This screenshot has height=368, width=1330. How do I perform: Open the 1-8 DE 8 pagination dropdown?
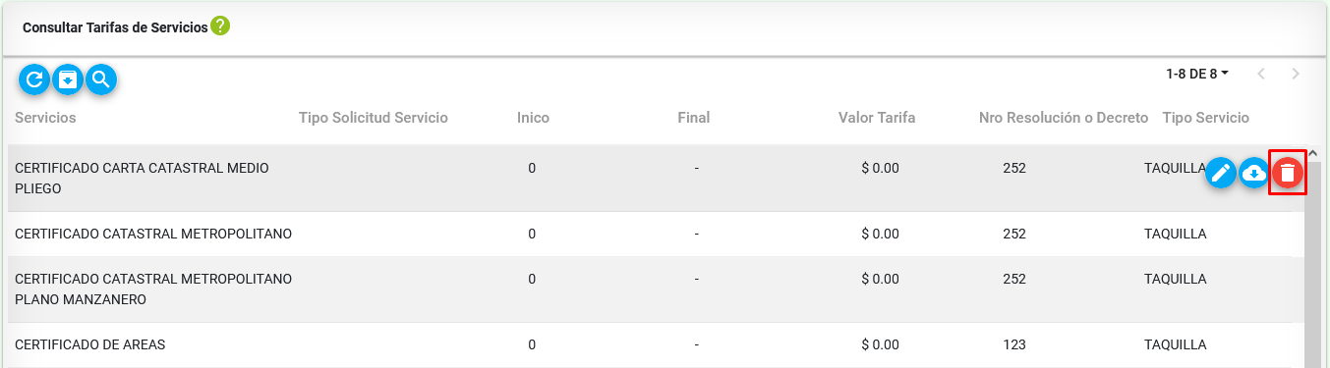1197,74
